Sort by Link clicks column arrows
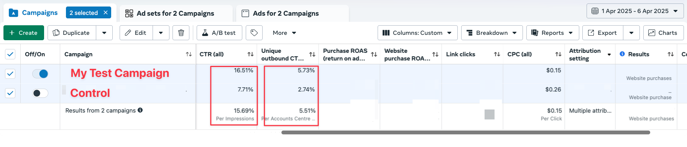Screen dimensions: 687x147 tap(497, 54)
